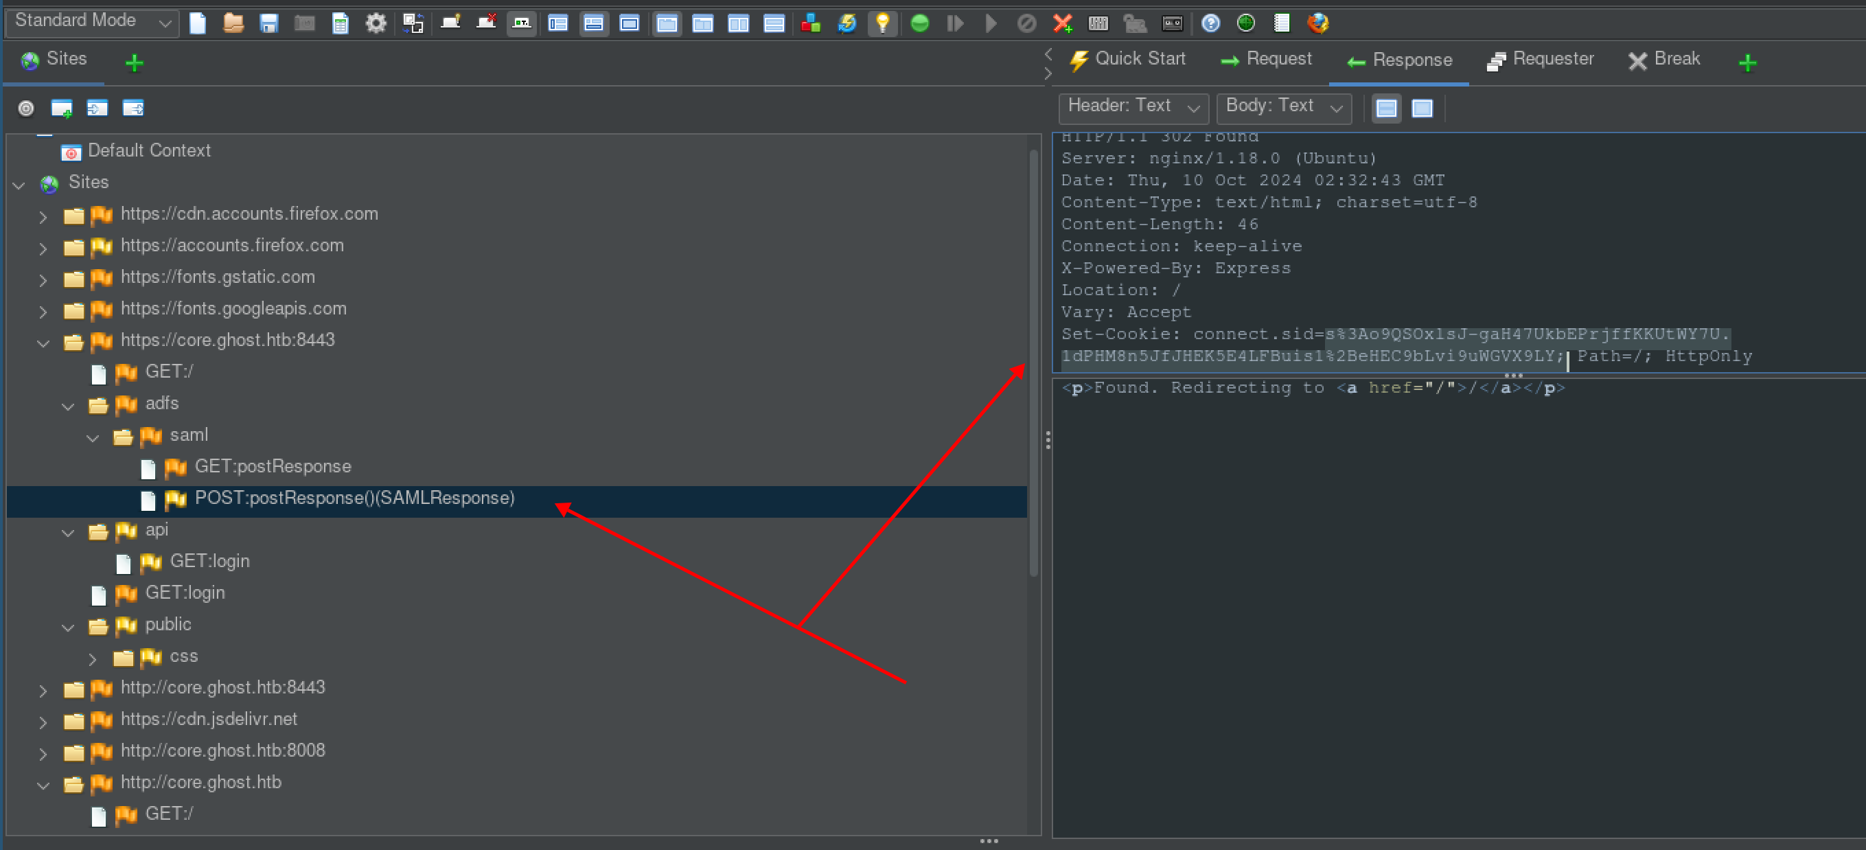Add a tab with plus next to Sites
1866x850 pixels.
tap(134, 63)
